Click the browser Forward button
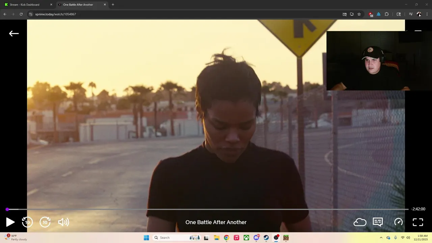The width and height of the screenshot is (432, 243). pyautogui.click(x=13, y=14)
